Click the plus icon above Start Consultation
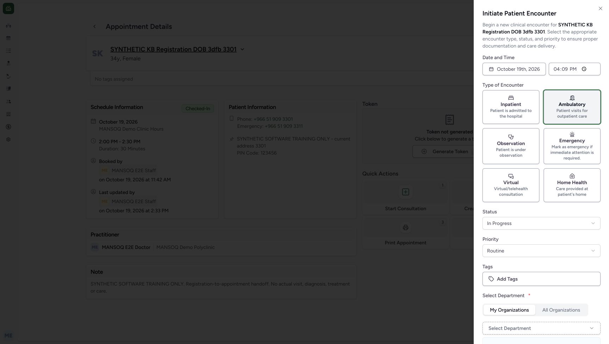 [406, 192]
